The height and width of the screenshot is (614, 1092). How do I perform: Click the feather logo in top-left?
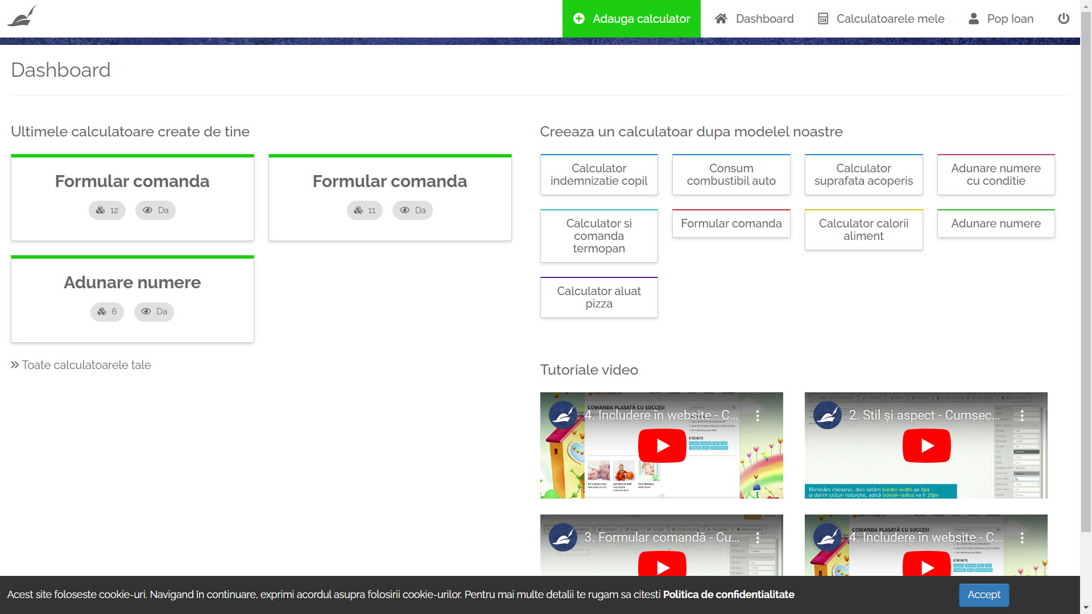coord(22,16)
